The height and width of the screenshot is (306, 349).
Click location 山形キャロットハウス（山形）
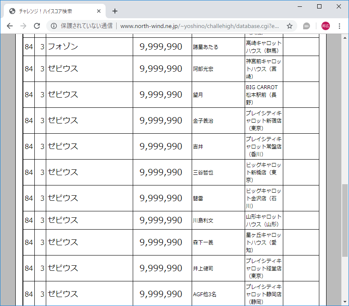tap(264, 220)
